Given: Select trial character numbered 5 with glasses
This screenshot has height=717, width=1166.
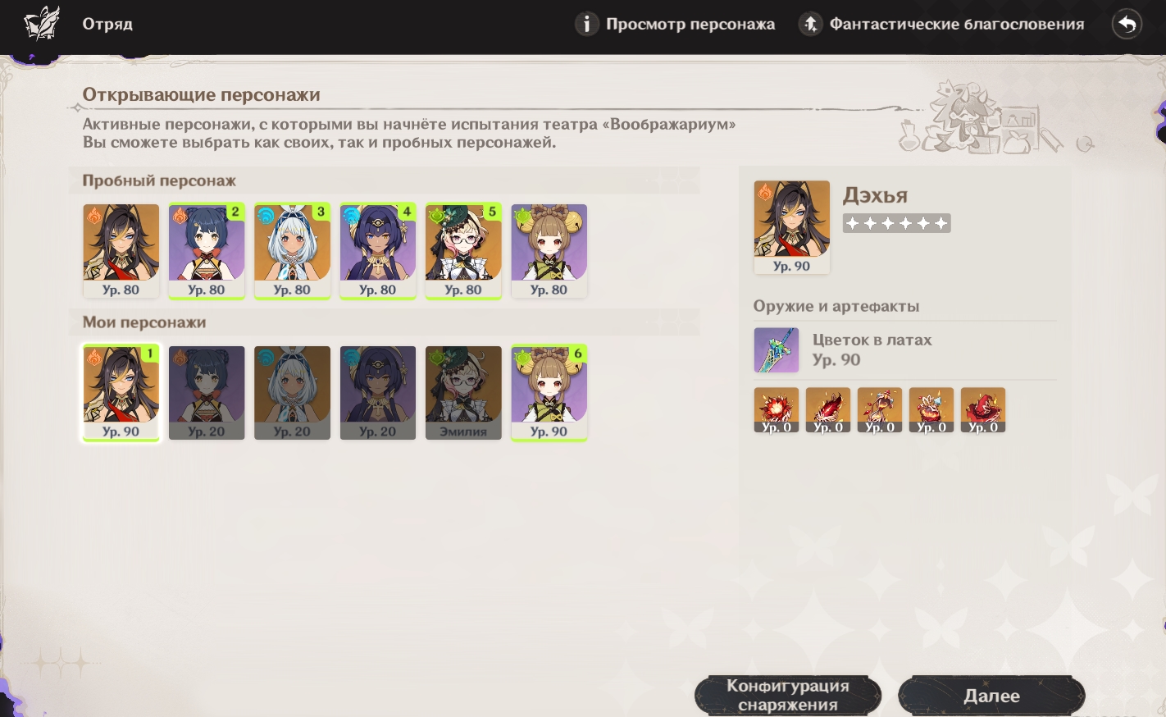Looking at the screenshot, I should pos(463,251).
